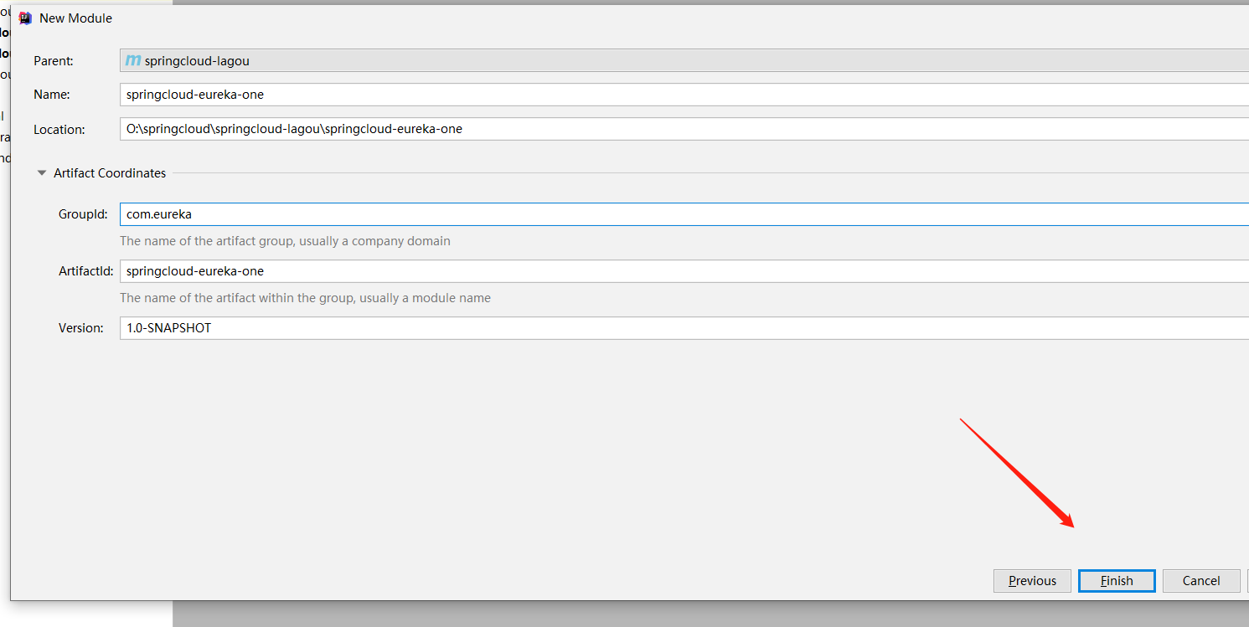The height and width of the screenshot is (627, 1249).
Task: Focus the Name field with springcloud-eureka-one
Action: click(x=684, y=95)
